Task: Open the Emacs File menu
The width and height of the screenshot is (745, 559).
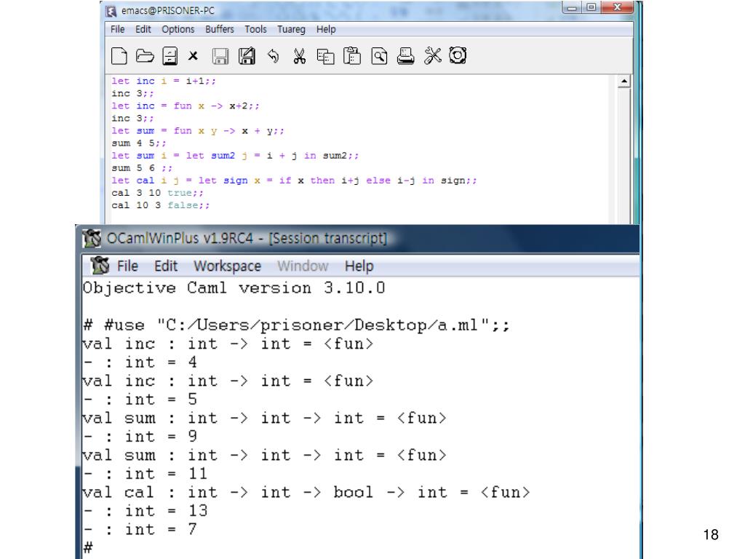Action: tap(117, 29)
